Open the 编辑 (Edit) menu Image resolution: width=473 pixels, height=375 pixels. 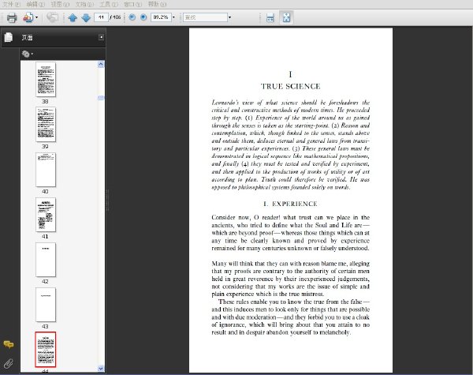pos(35,4)
